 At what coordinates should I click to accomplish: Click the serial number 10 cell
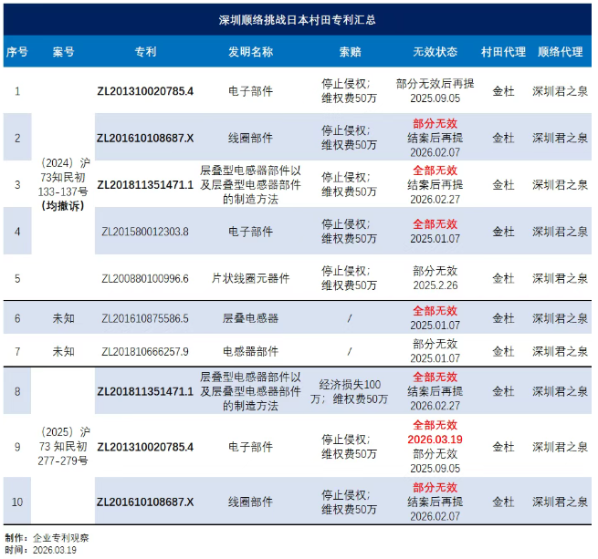click(17, 502)
